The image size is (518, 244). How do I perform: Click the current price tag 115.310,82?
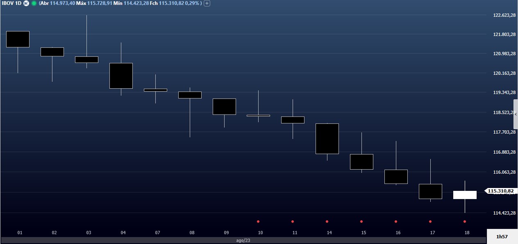[501, 191]
